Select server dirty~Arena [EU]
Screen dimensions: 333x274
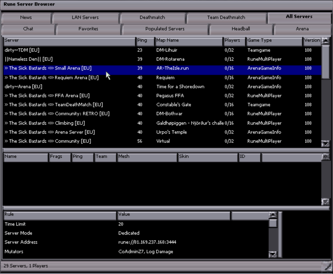point(162,87)
